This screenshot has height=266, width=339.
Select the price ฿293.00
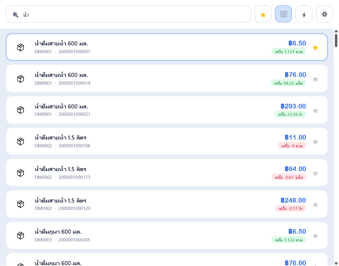[293, 106]
